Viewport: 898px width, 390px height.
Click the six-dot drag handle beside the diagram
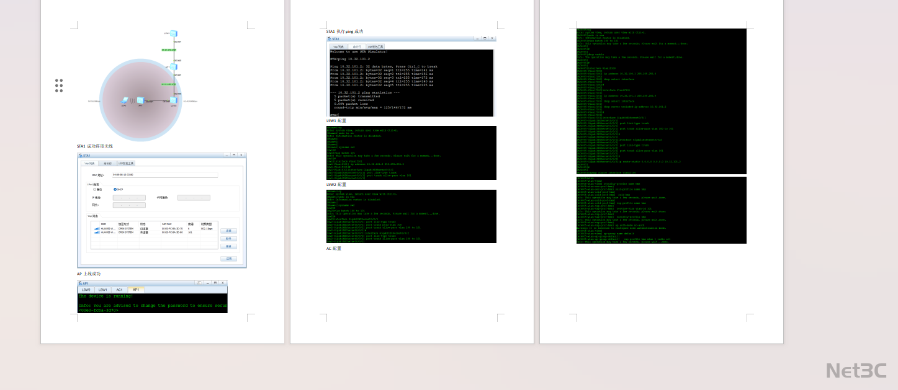59,86
